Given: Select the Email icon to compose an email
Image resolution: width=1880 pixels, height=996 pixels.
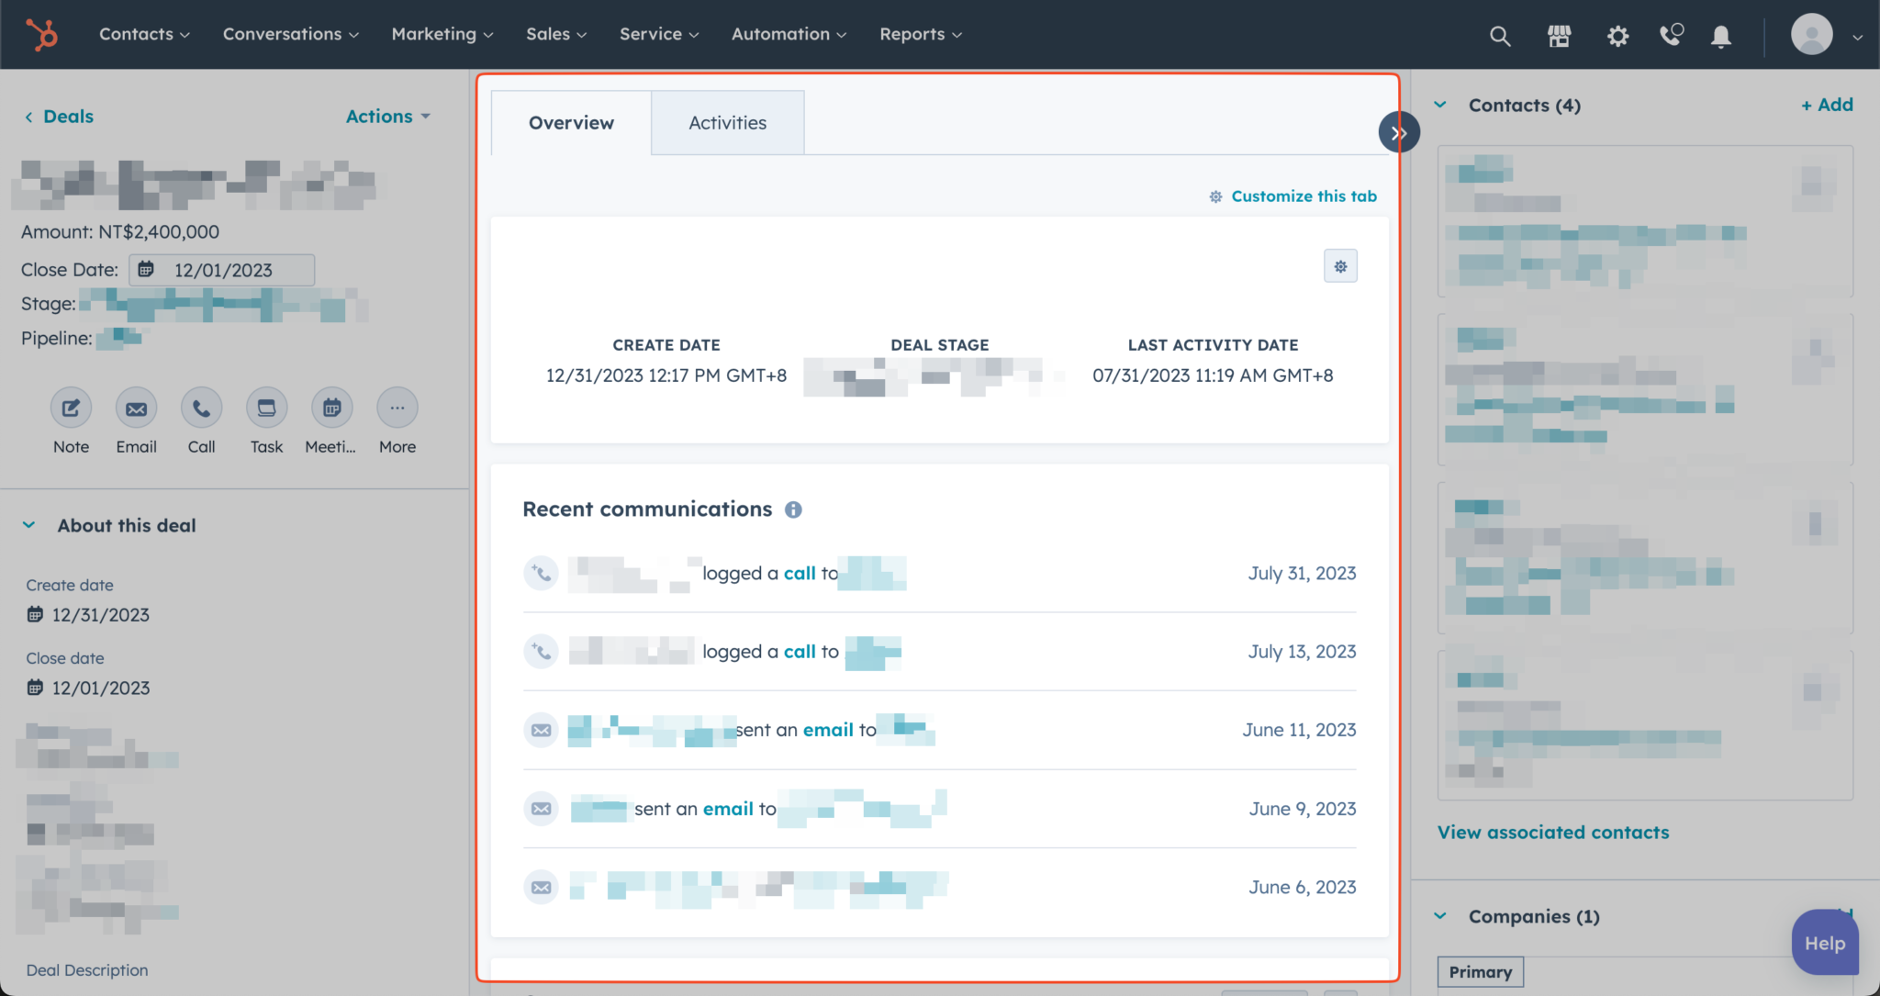Looking at the screenshot, I should click(x=136, y=407).
